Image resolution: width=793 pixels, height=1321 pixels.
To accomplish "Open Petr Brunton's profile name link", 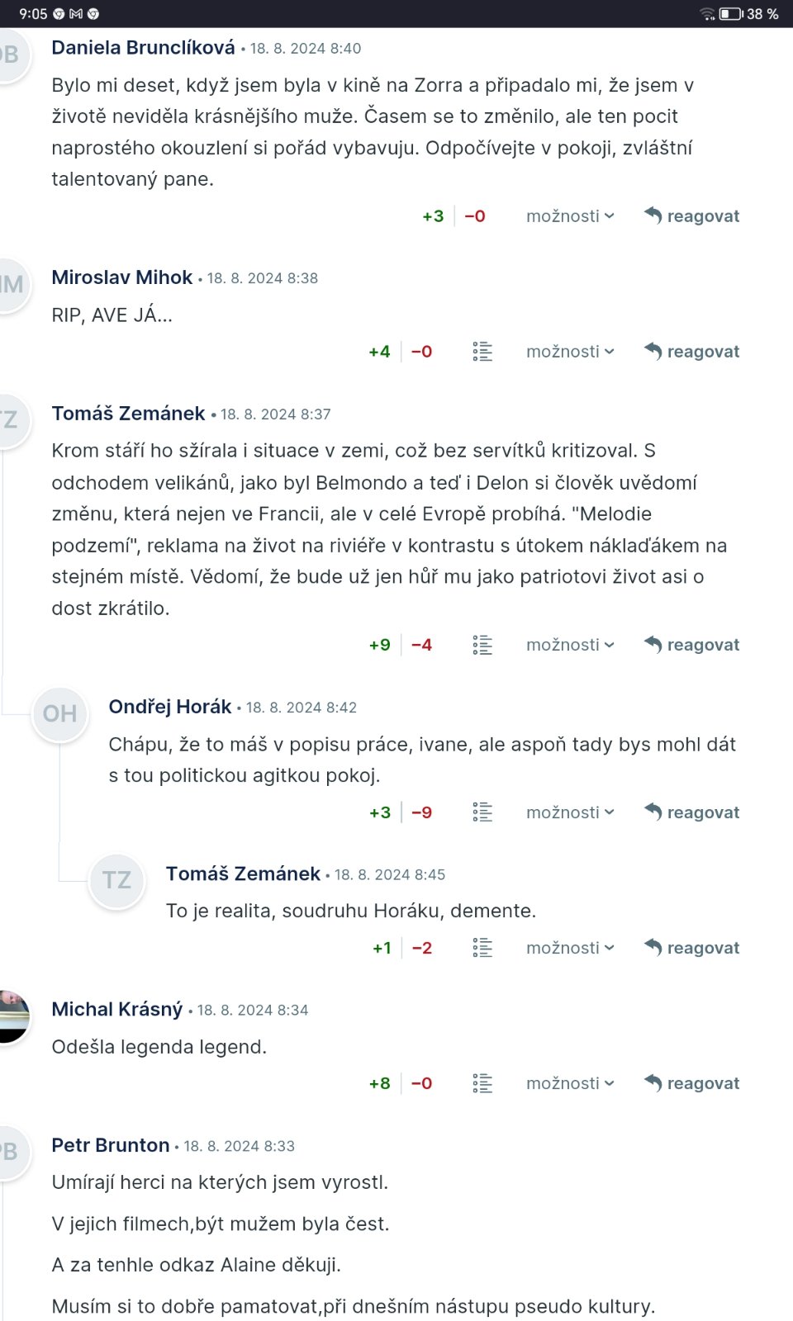I will pyautogui.click(x=111, y=1145).
